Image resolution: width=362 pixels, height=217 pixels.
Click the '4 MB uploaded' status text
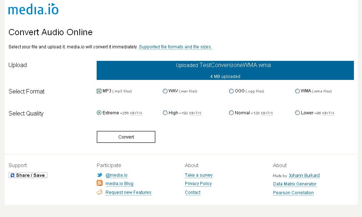coord(225,77)
